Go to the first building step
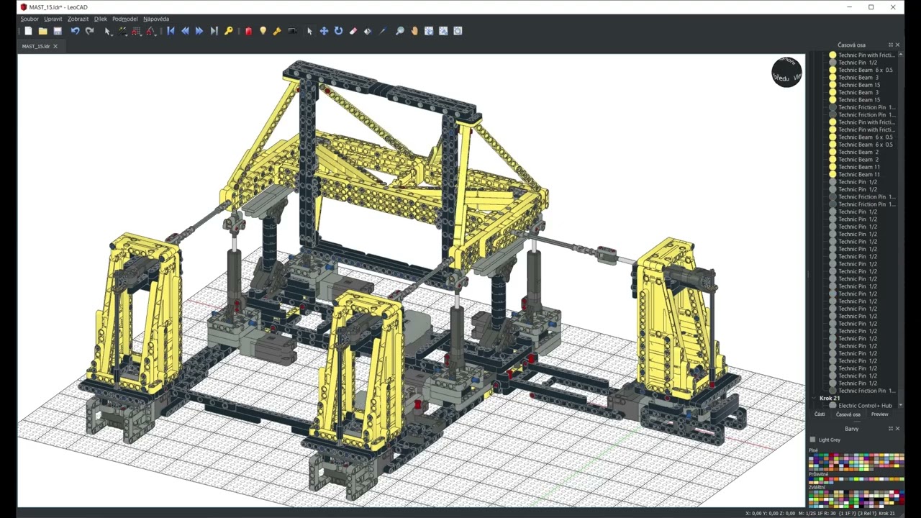Image resolution: width=921 pixels, height=518 pixels. click(171, 31)
